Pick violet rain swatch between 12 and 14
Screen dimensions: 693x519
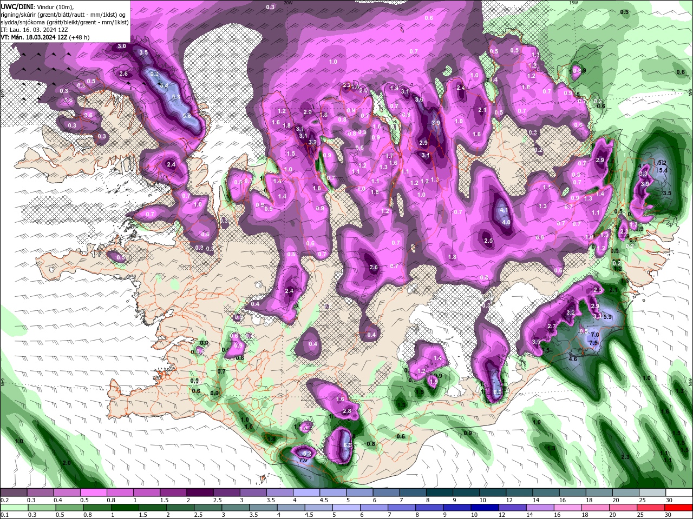pos(513,508)
